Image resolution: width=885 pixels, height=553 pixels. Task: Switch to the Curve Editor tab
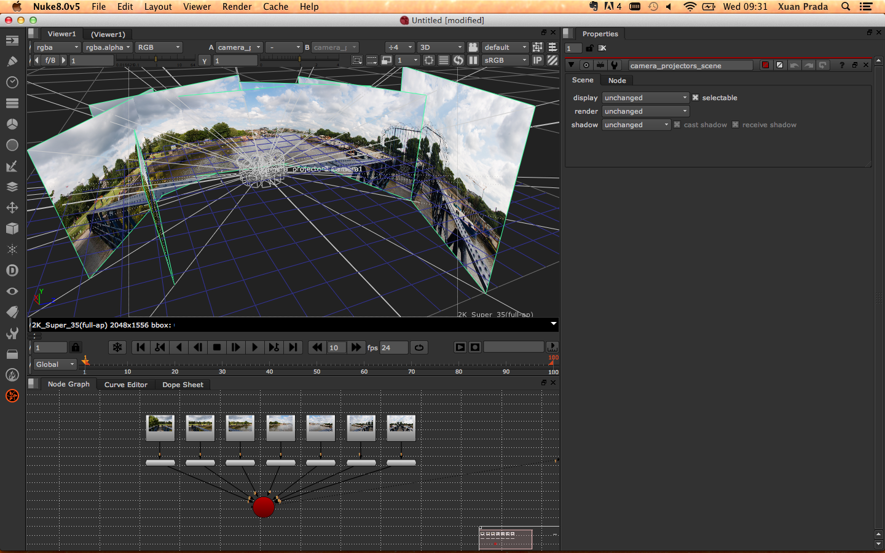click(x=126, y=385)
